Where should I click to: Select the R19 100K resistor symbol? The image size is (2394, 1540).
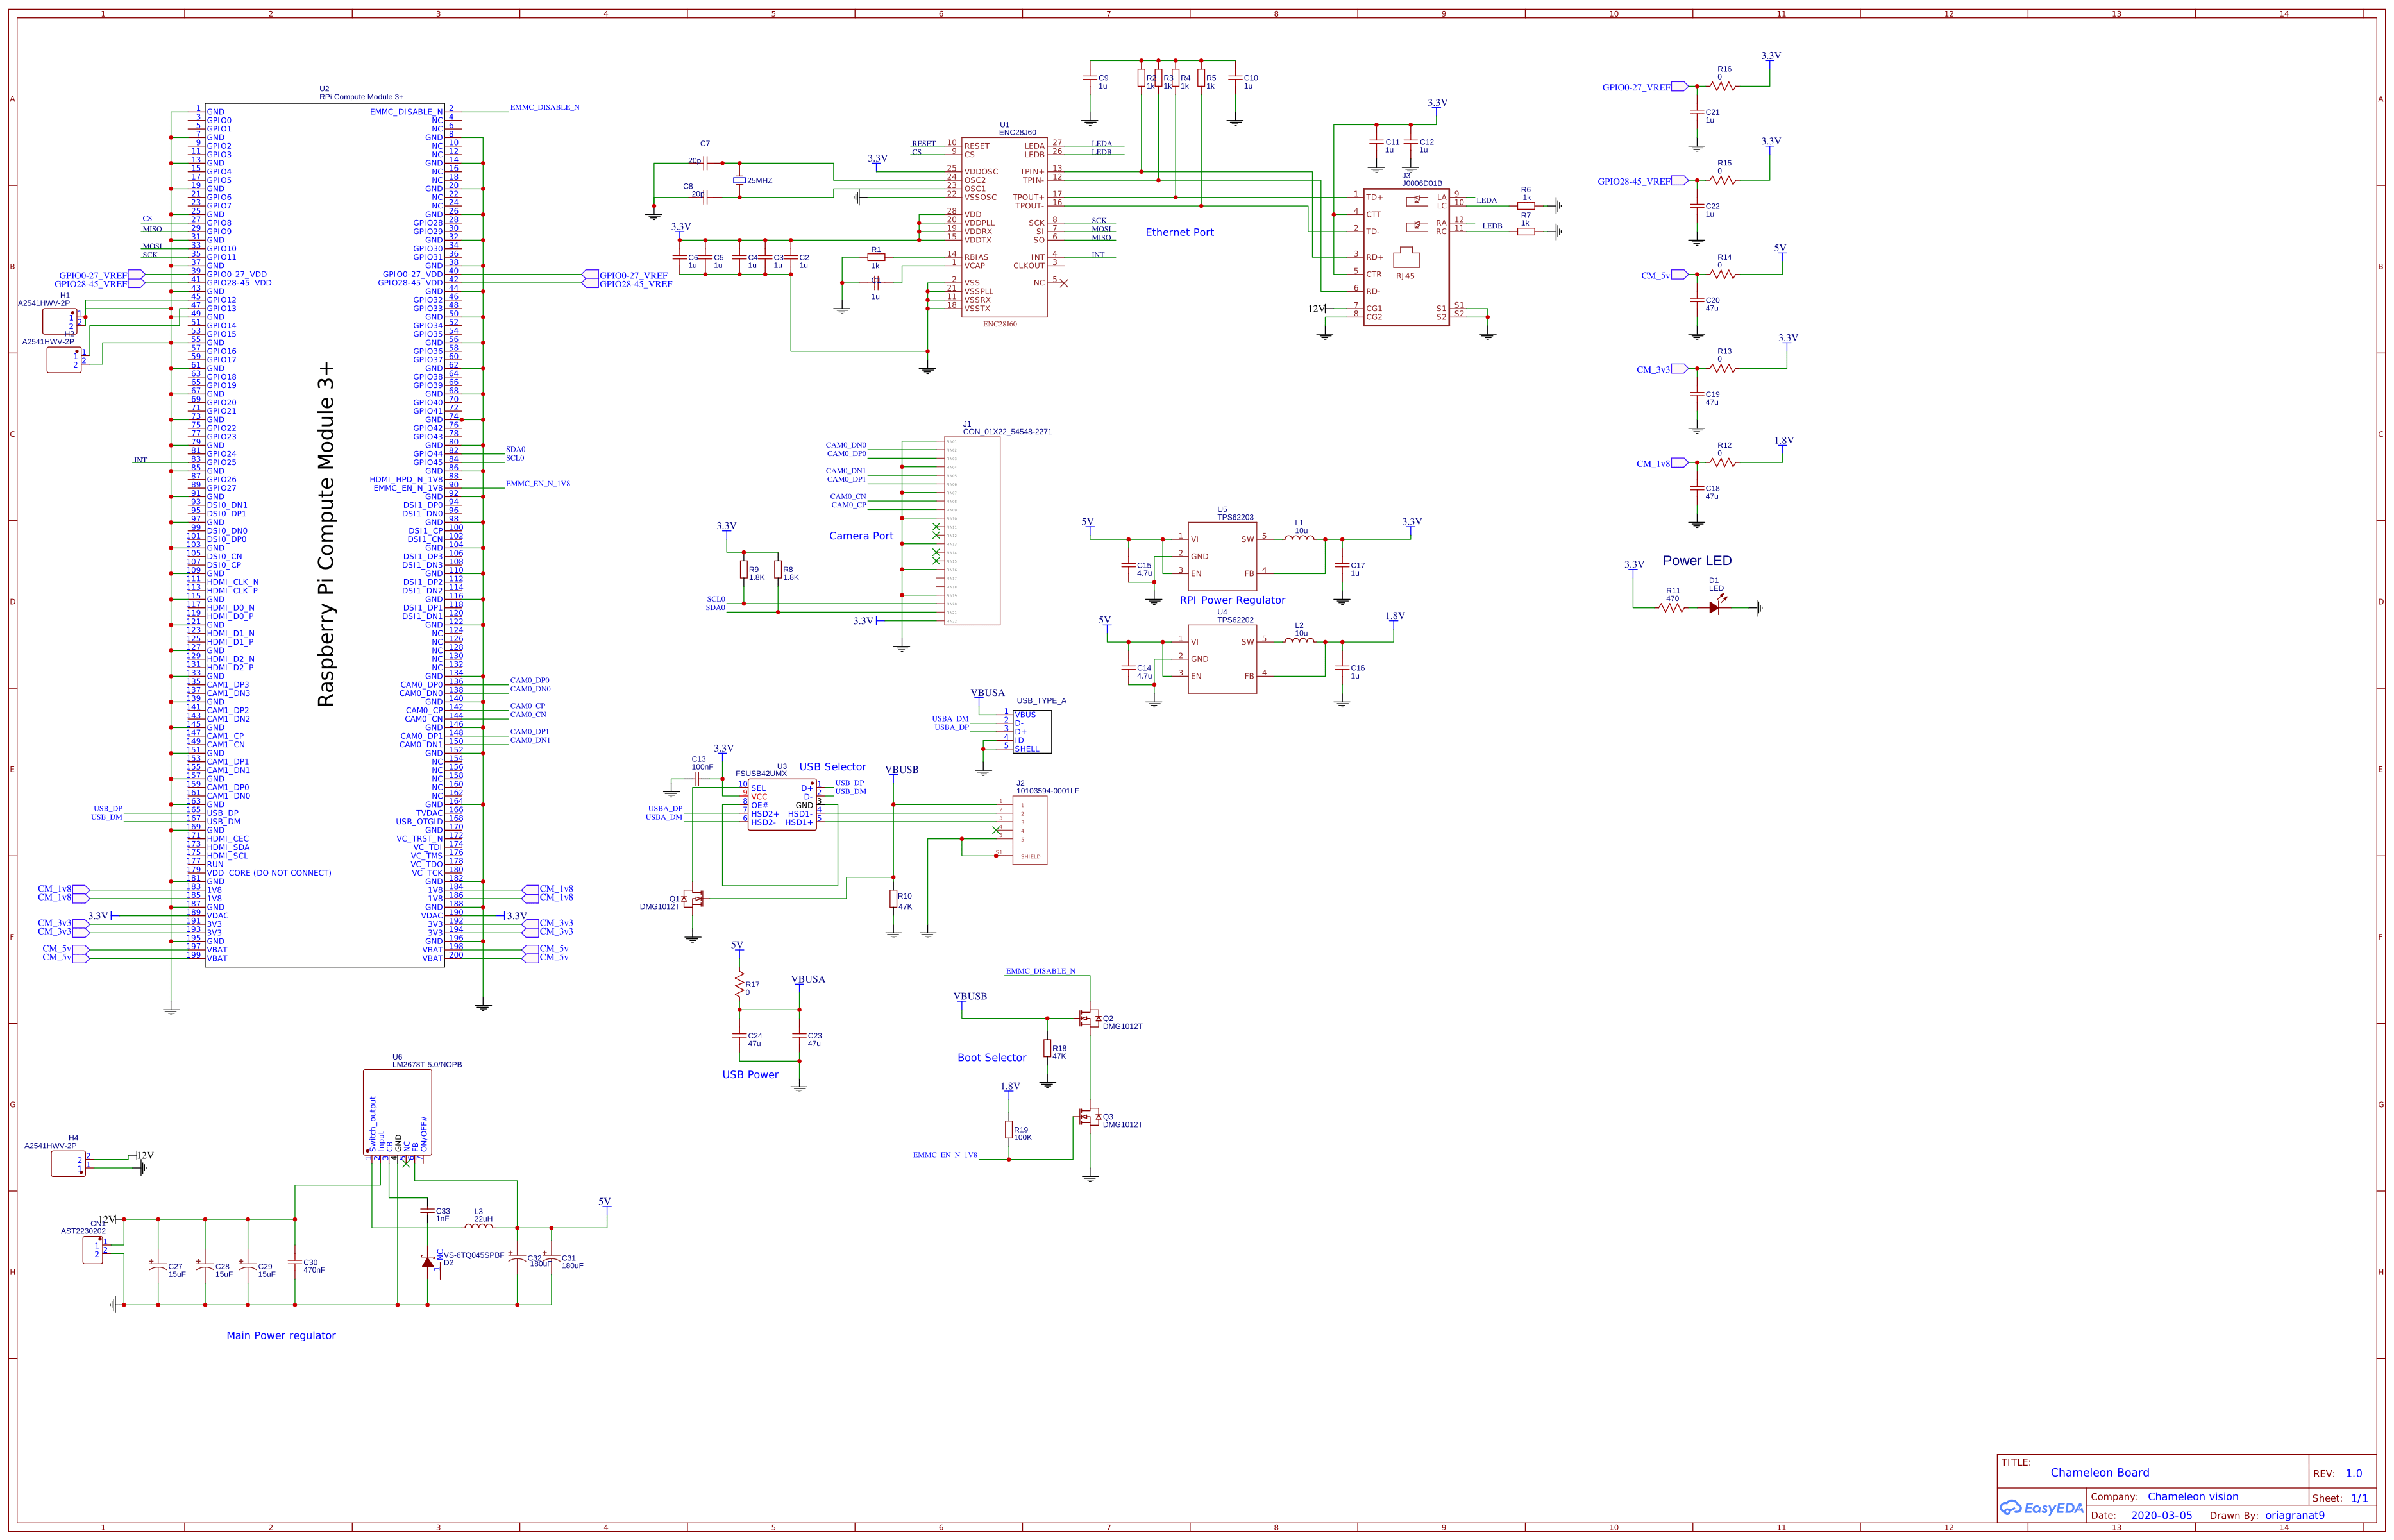1009,1129
